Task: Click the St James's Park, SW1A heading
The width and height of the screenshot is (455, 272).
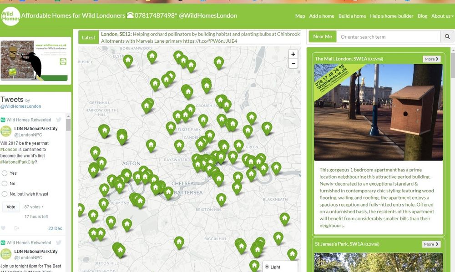Action: coord(347,244)
